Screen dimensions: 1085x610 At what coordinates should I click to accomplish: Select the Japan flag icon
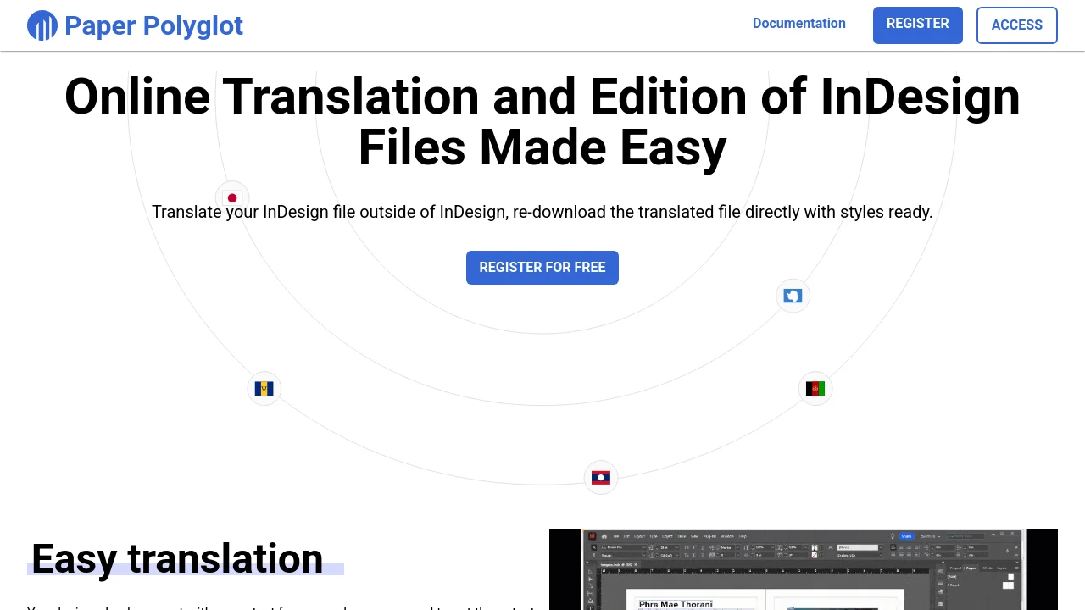[232, 198]
